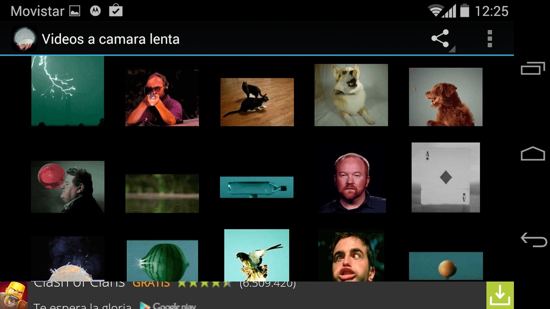Open the man with distorted lips thumbnail
This screenshot has height=309, width=550.
click(351, 256)
